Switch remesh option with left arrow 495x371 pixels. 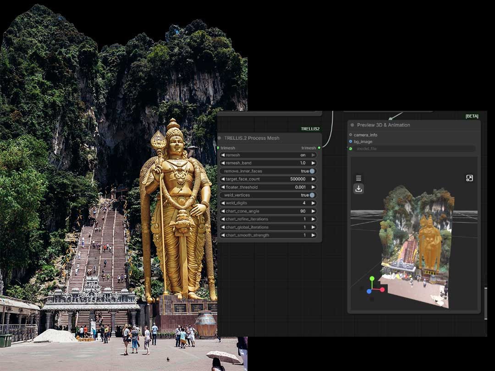click(223, 155)
